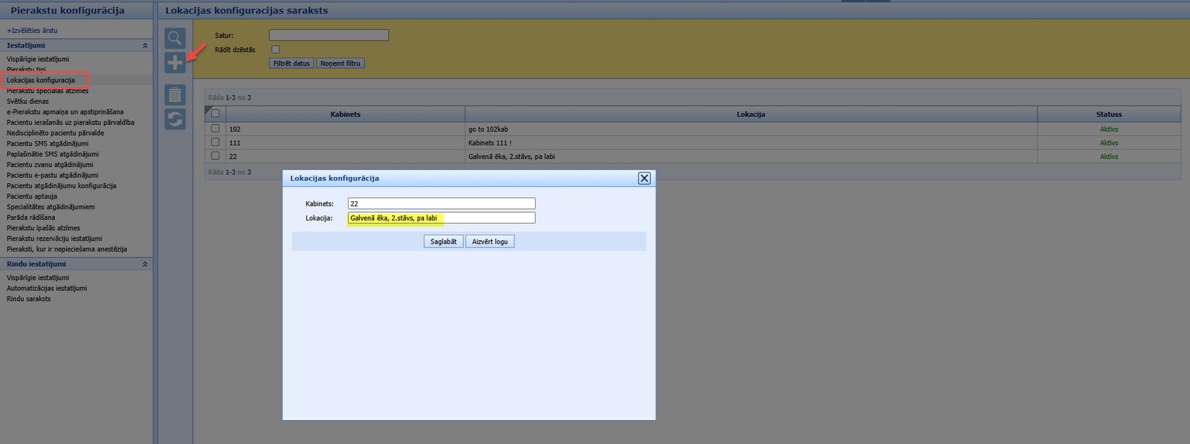Close the Lokacijas konfigurācija dialog
Screen dimensions: 1190x444
pyautogui.click(x=644, y=178)
